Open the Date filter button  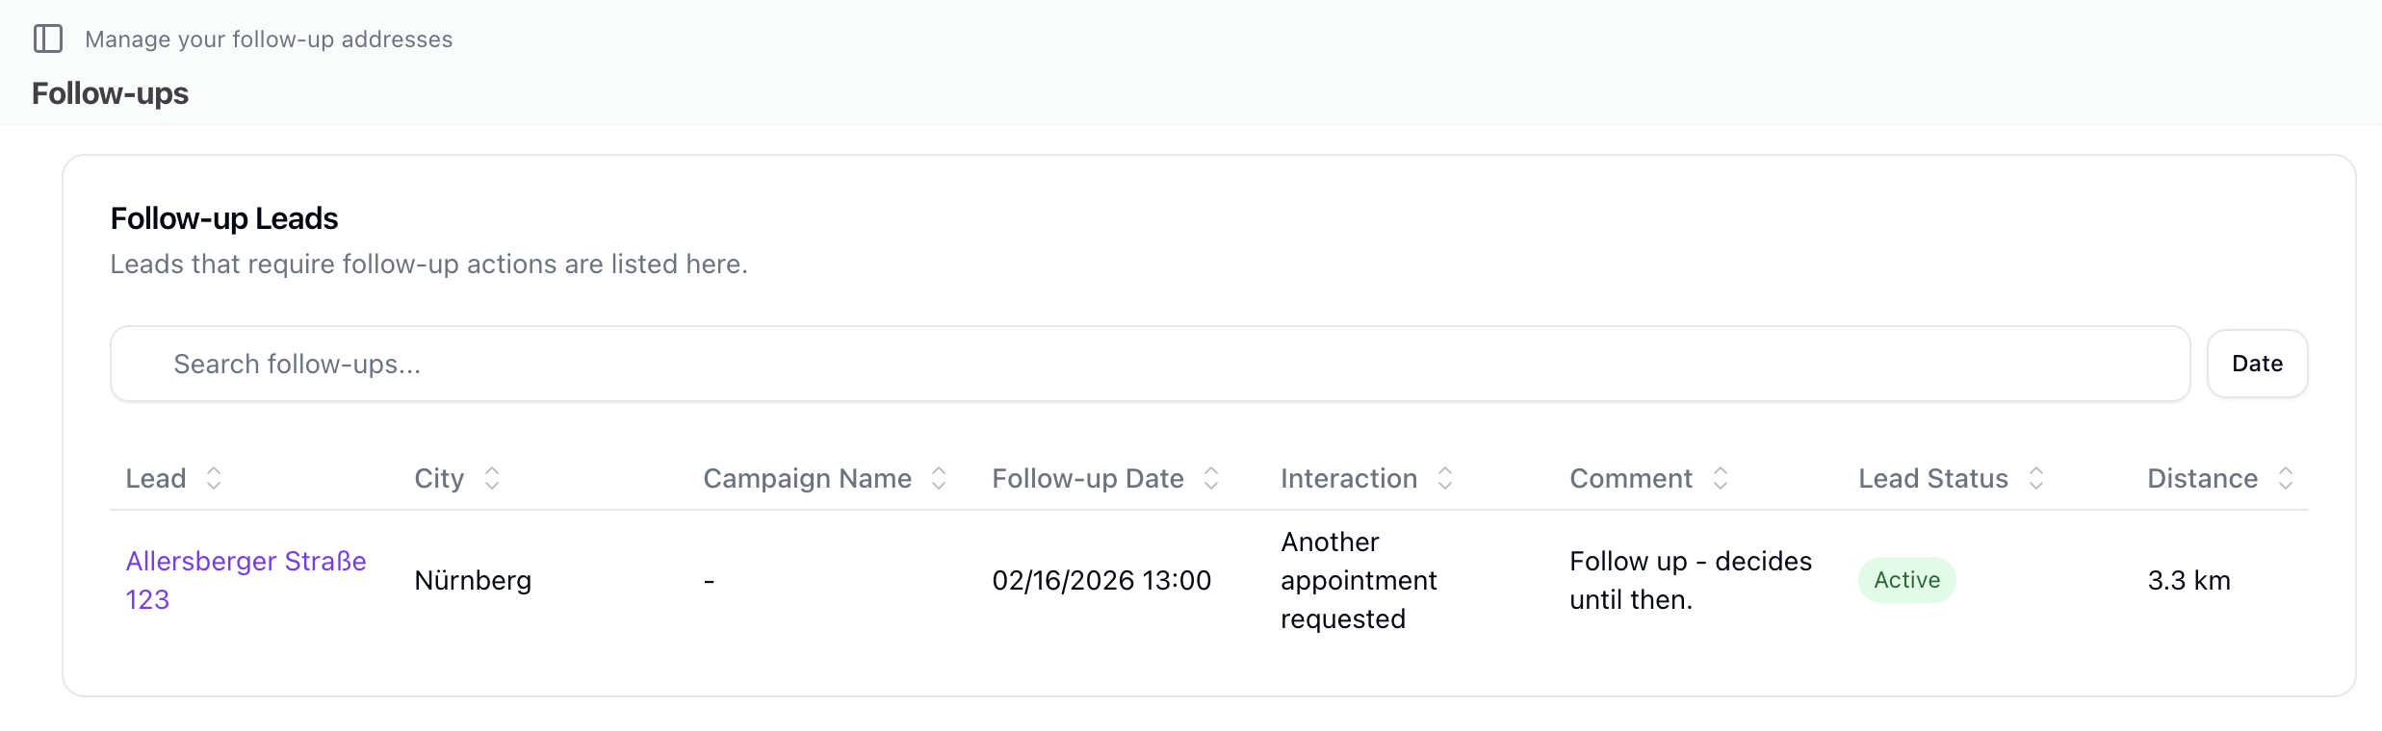pyautogui.click(x=2257, y=364)
